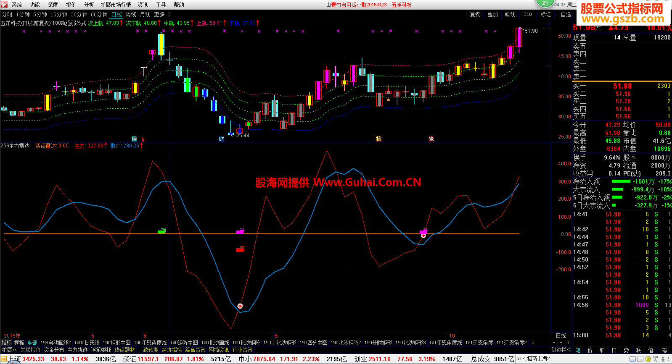Choose the 190江恩角度线 indicator
Image resolution: width=672 pixels, height=364 pixels.
tap(150, 343)
